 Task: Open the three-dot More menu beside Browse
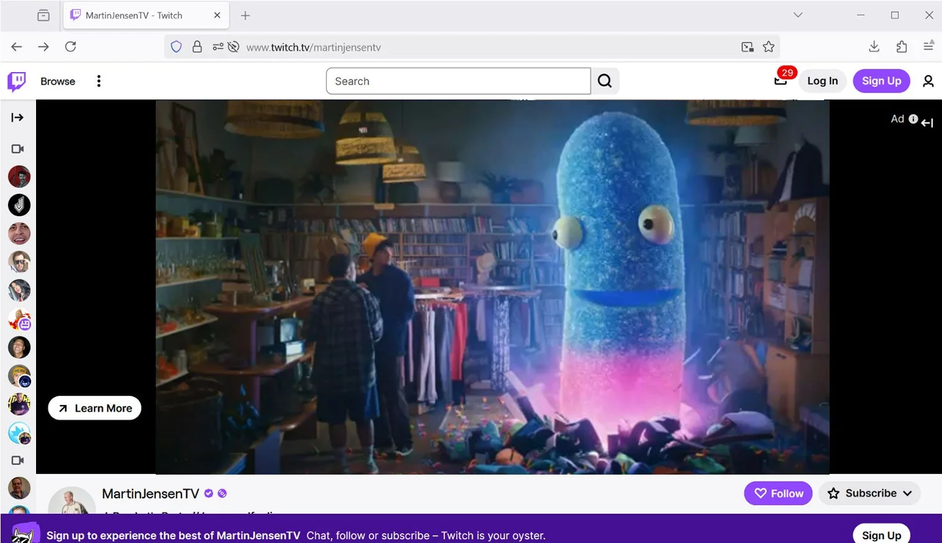99,81
